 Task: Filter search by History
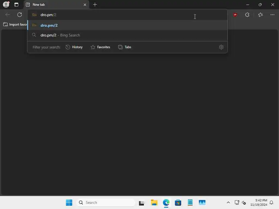[74, 47]
